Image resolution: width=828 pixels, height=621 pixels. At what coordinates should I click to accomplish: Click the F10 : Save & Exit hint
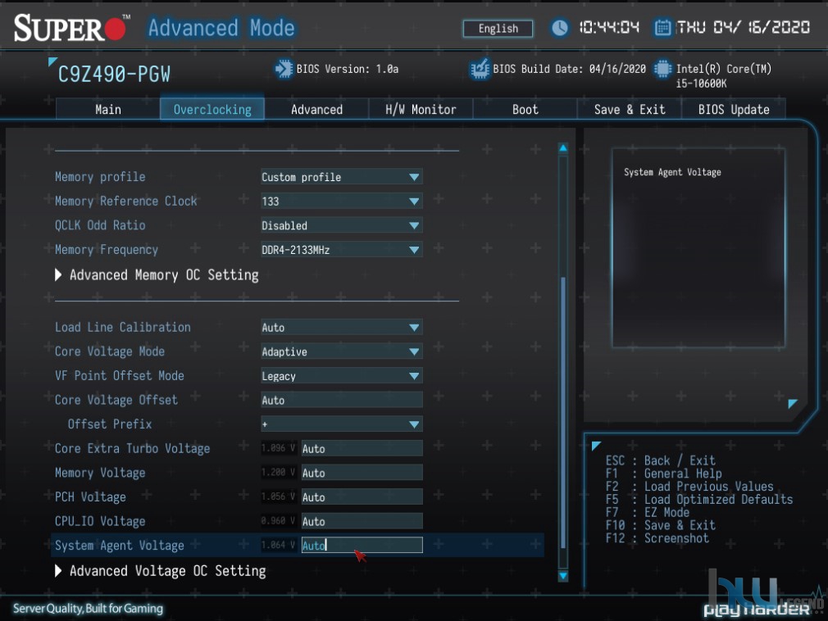[660, 525]
